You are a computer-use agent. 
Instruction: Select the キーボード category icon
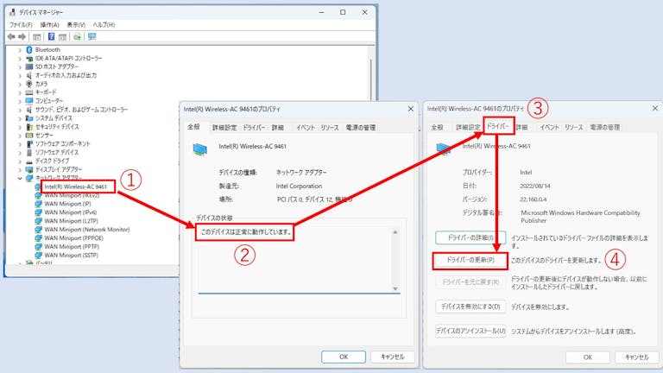click(x=29, y=92)
